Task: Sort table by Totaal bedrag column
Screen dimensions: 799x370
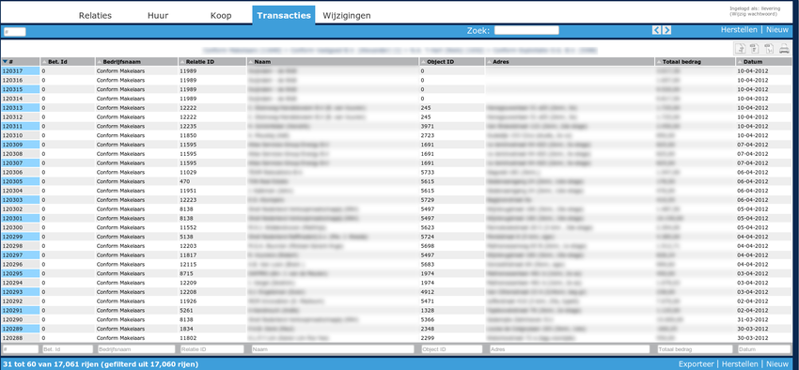Action: point(695,62)
